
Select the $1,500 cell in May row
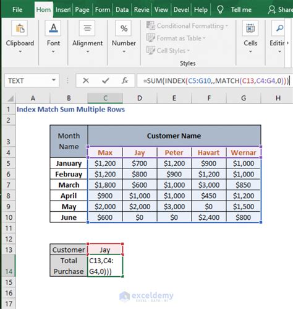[x=244, y=206]
